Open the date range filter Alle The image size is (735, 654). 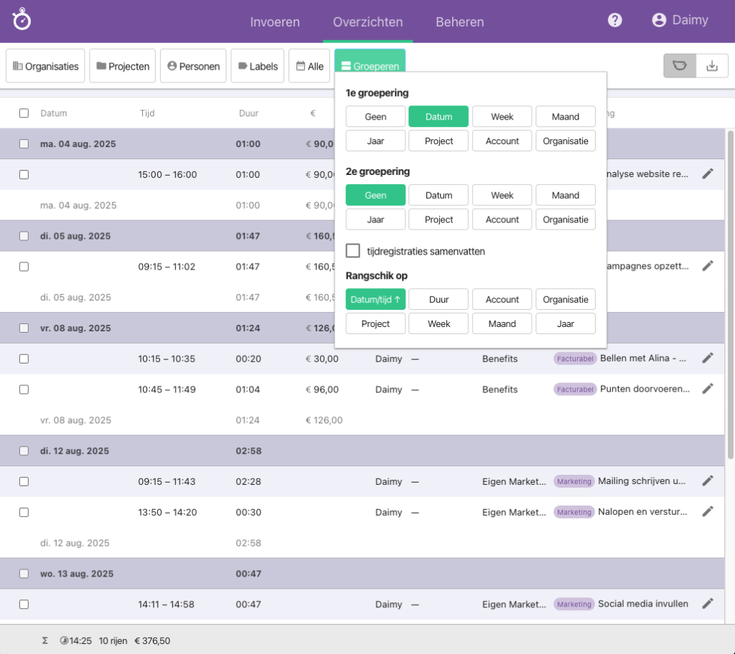point(309,65)
